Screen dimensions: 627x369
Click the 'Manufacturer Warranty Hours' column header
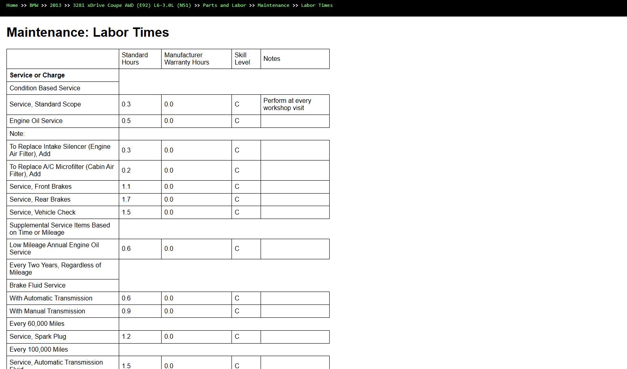pos(187,59)
